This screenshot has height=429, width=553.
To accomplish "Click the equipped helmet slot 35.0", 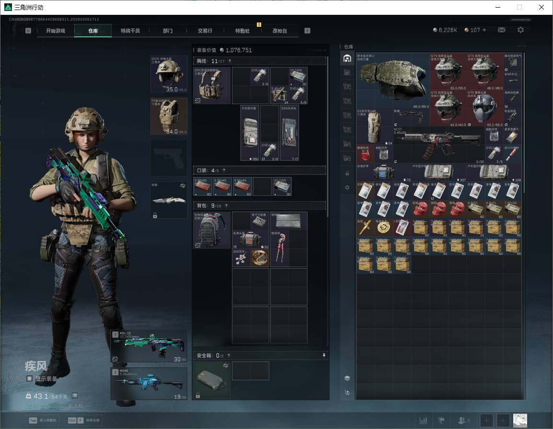I will pos(169,74).
